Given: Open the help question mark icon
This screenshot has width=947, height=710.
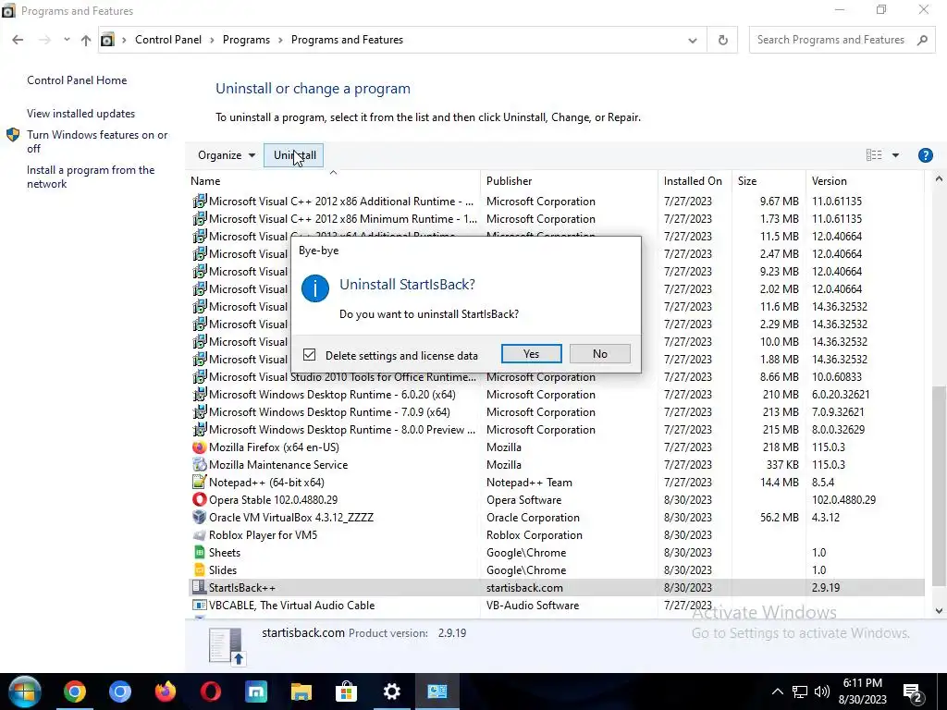Looking at the screenshot, I should pos(925,155).
